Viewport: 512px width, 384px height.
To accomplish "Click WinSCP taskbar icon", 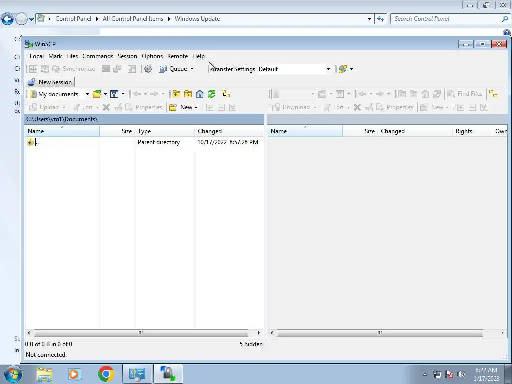I will point(168,374).
